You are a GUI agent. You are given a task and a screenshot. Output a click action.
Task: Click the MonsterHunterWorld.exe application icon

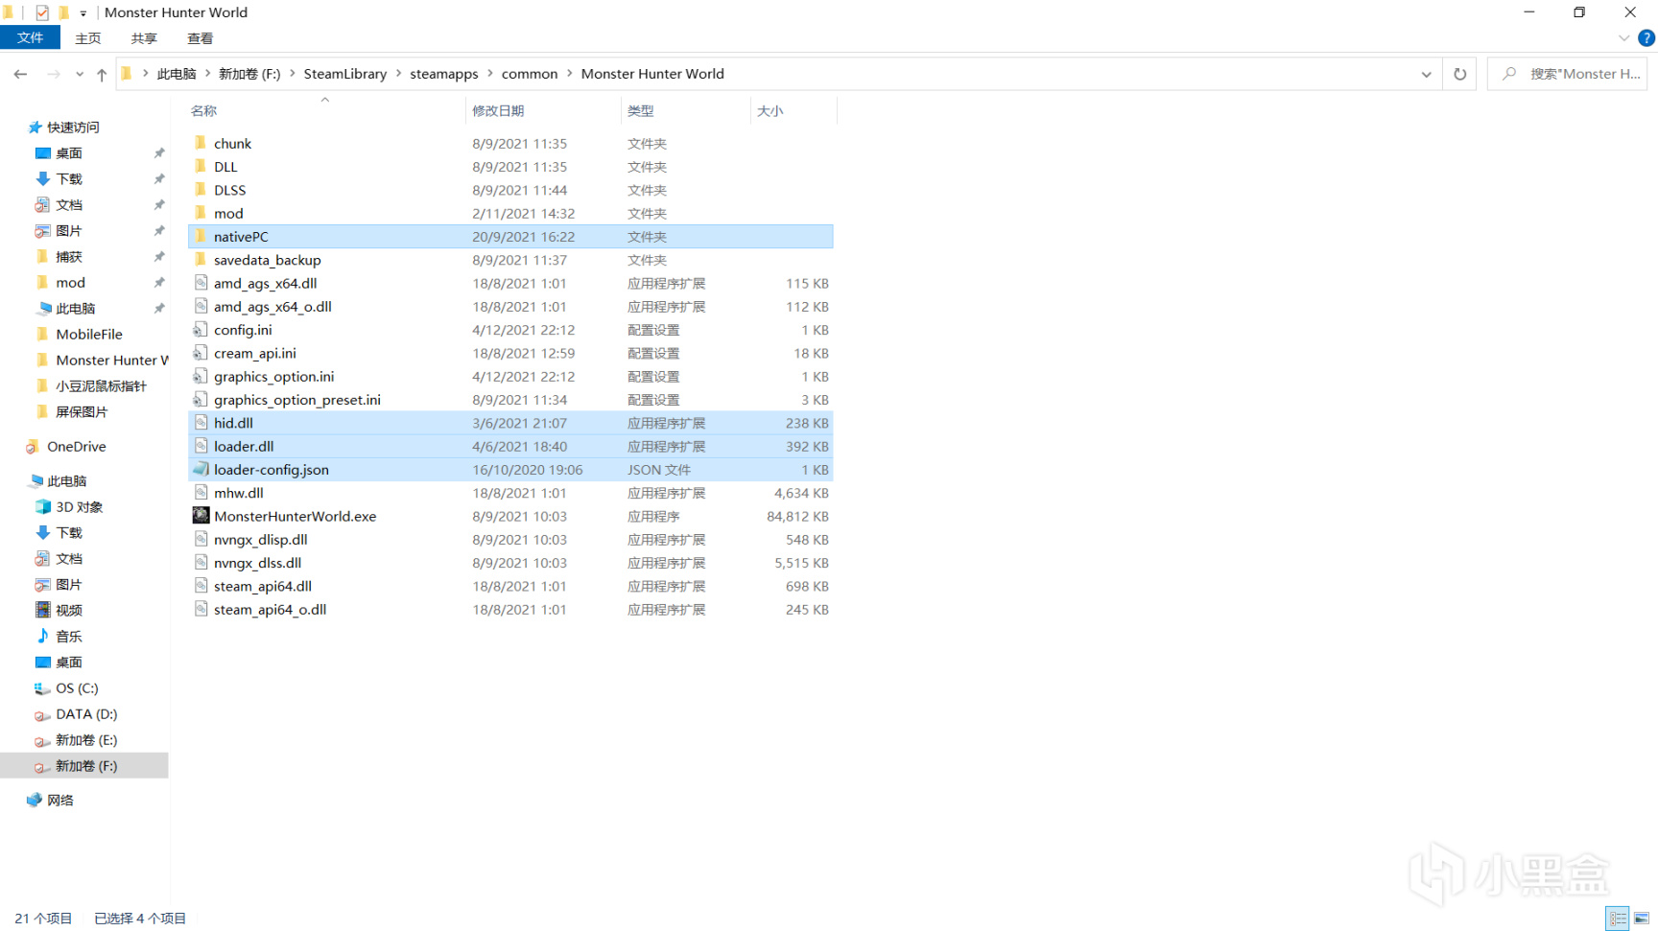click(201, 516)
